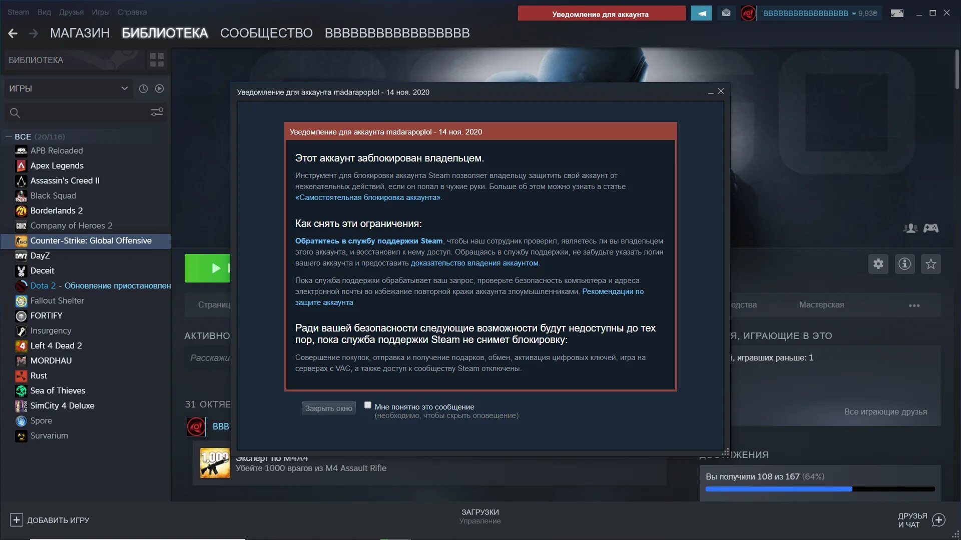The image size is (961, 540).
Task: Open friends and chat plus icon
Action: coord(939,520)
